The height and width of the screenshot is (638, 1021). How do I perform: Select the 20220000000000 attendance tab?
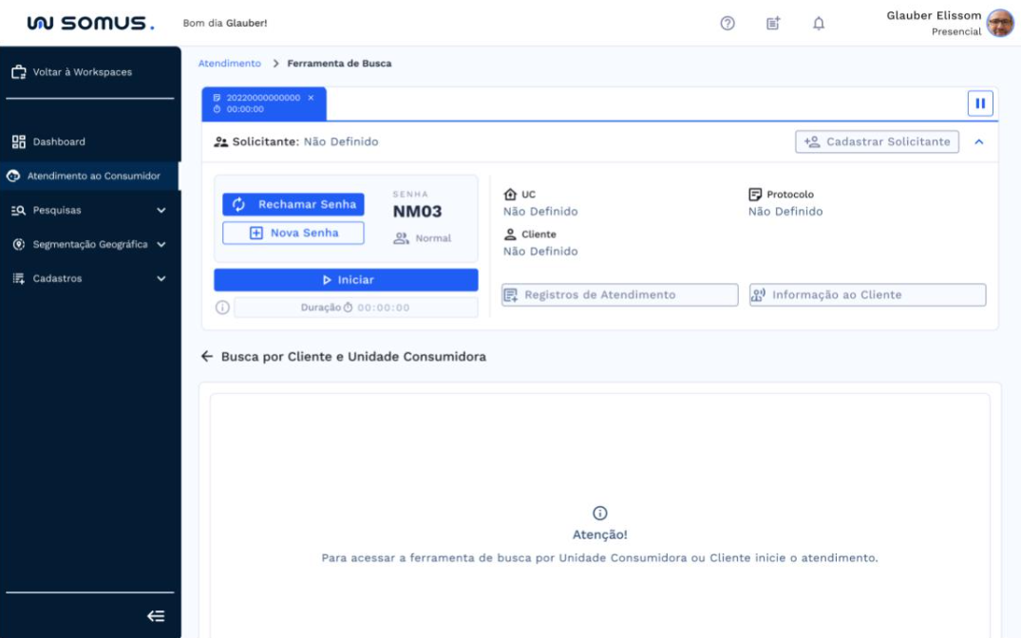coord(256,103)
